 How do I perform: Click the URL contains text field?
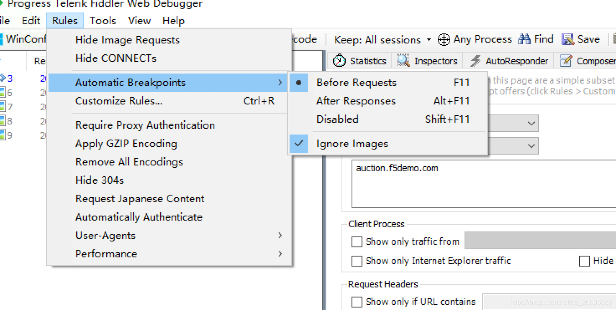(x=549, y=302)
